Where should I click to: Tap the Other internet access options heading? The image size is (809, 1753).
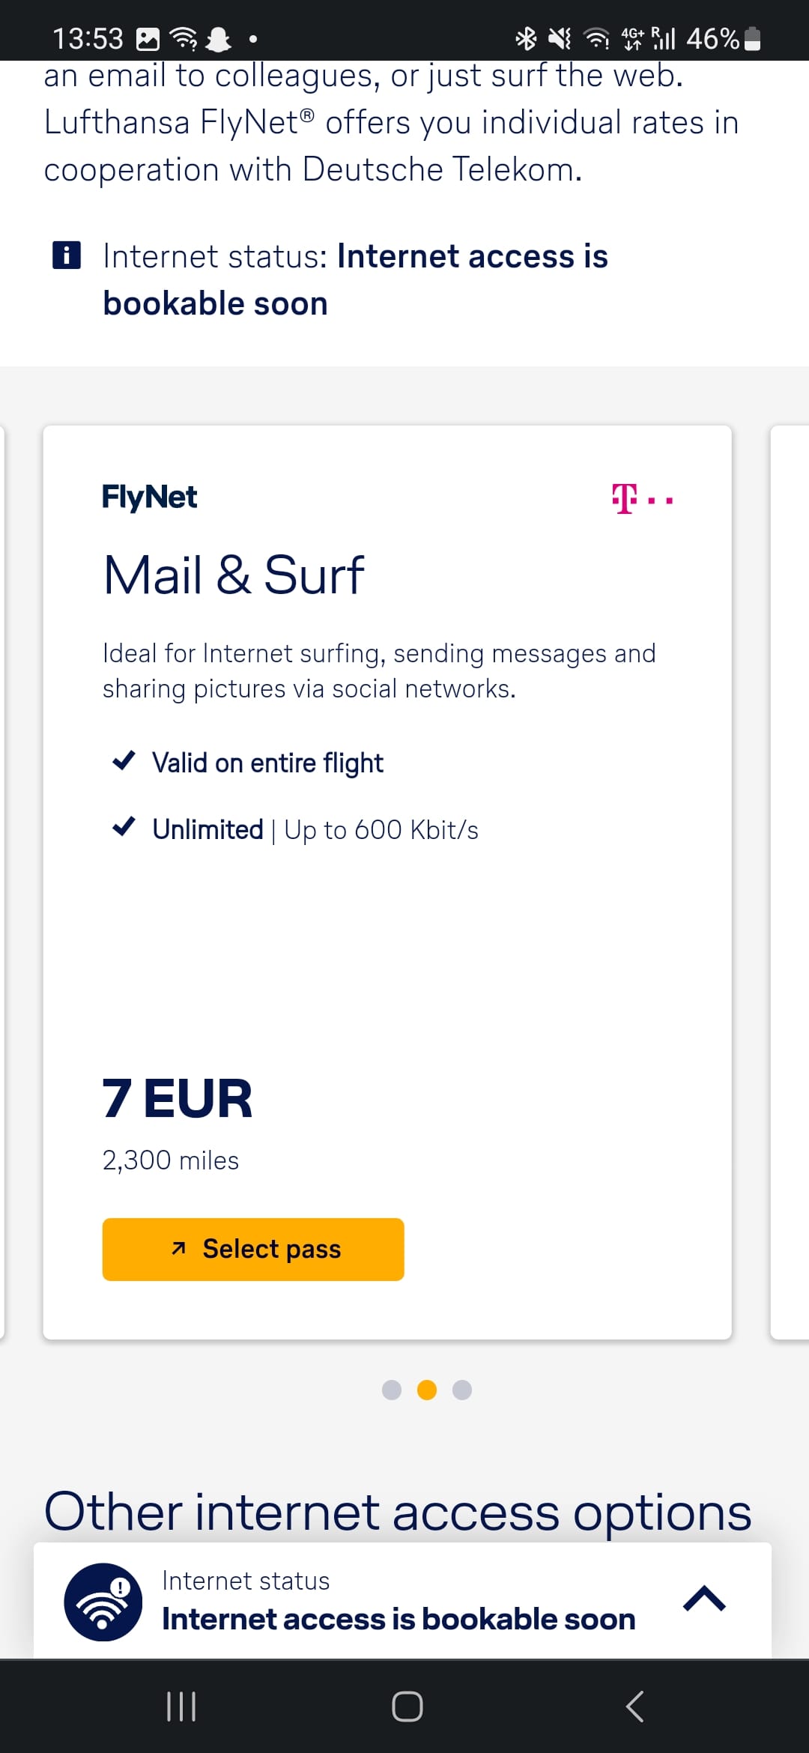pos(397,1511)
